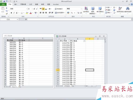The image size is (133, 100).
Task: Click Format cells (格式) button
Action: click(108, 13)
